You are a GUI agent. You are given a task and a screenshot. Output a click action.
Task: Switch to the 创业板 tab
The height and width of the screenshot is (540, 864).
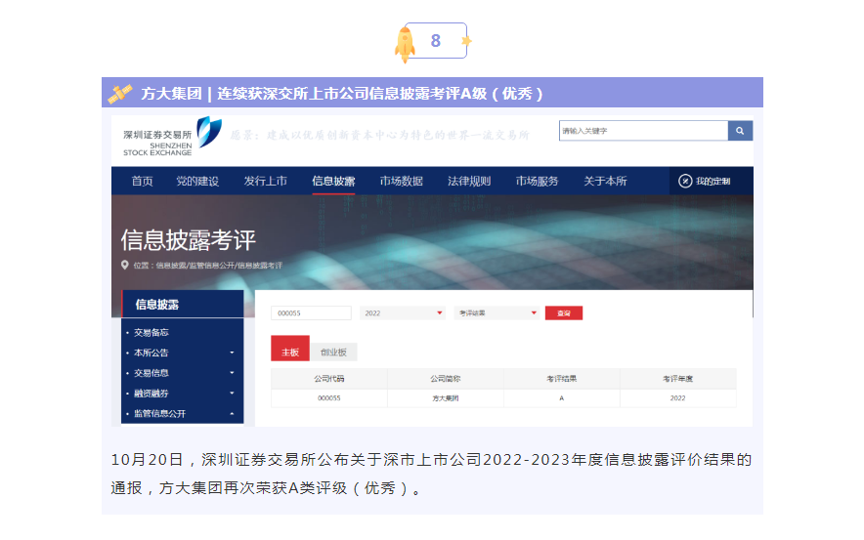(x=334, y=353)
